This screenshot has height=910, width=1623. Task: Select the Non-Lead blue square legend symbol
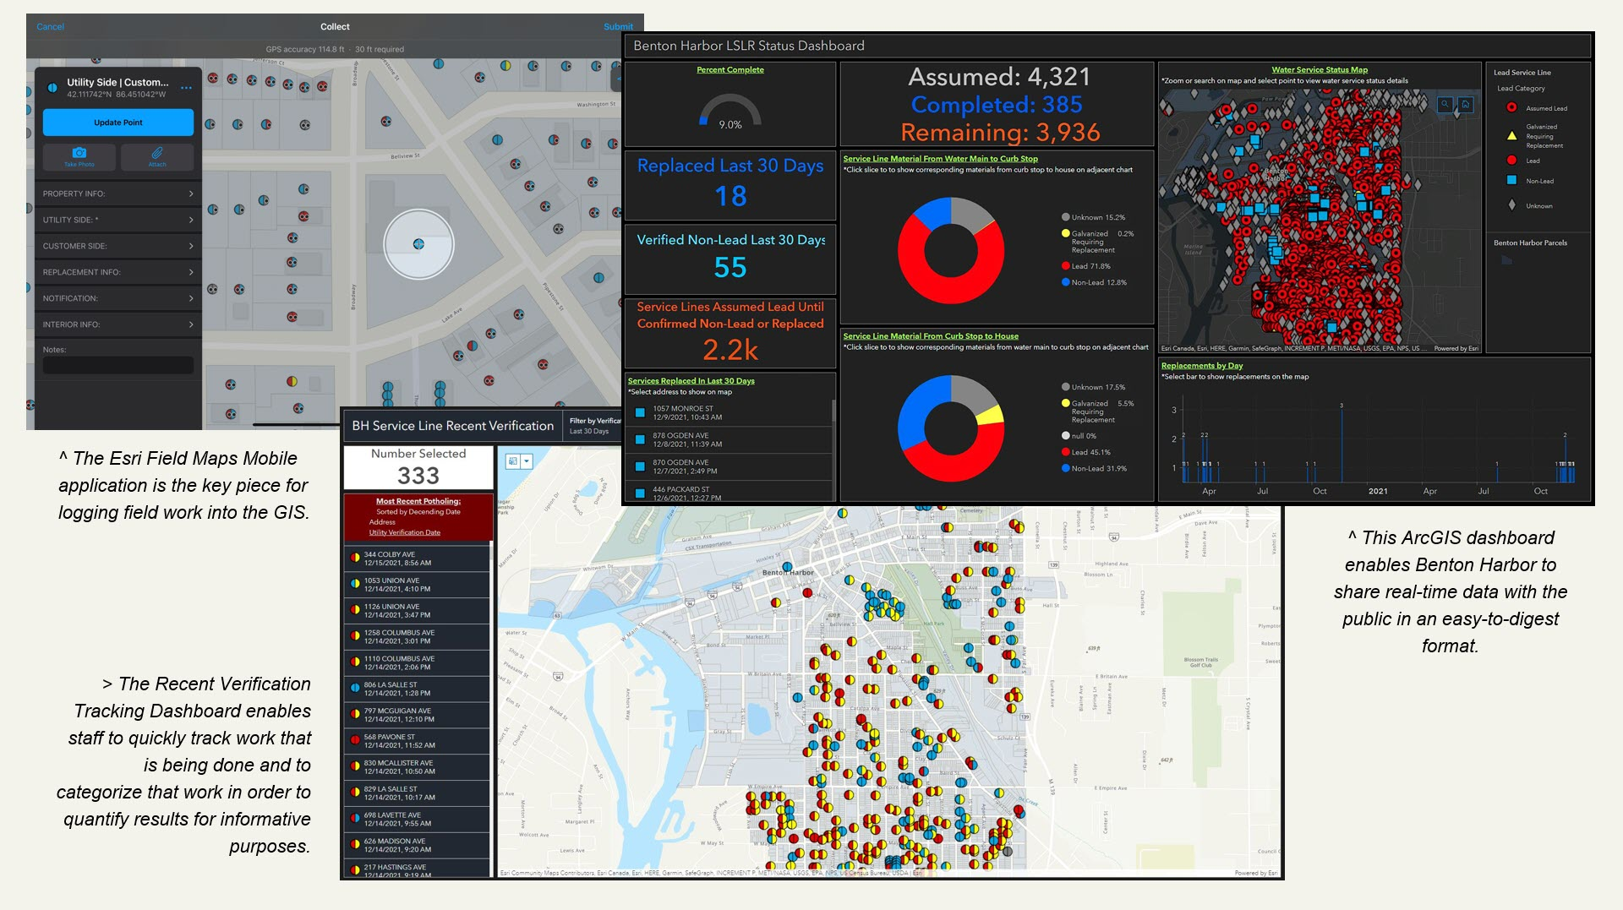point(1511,181)
